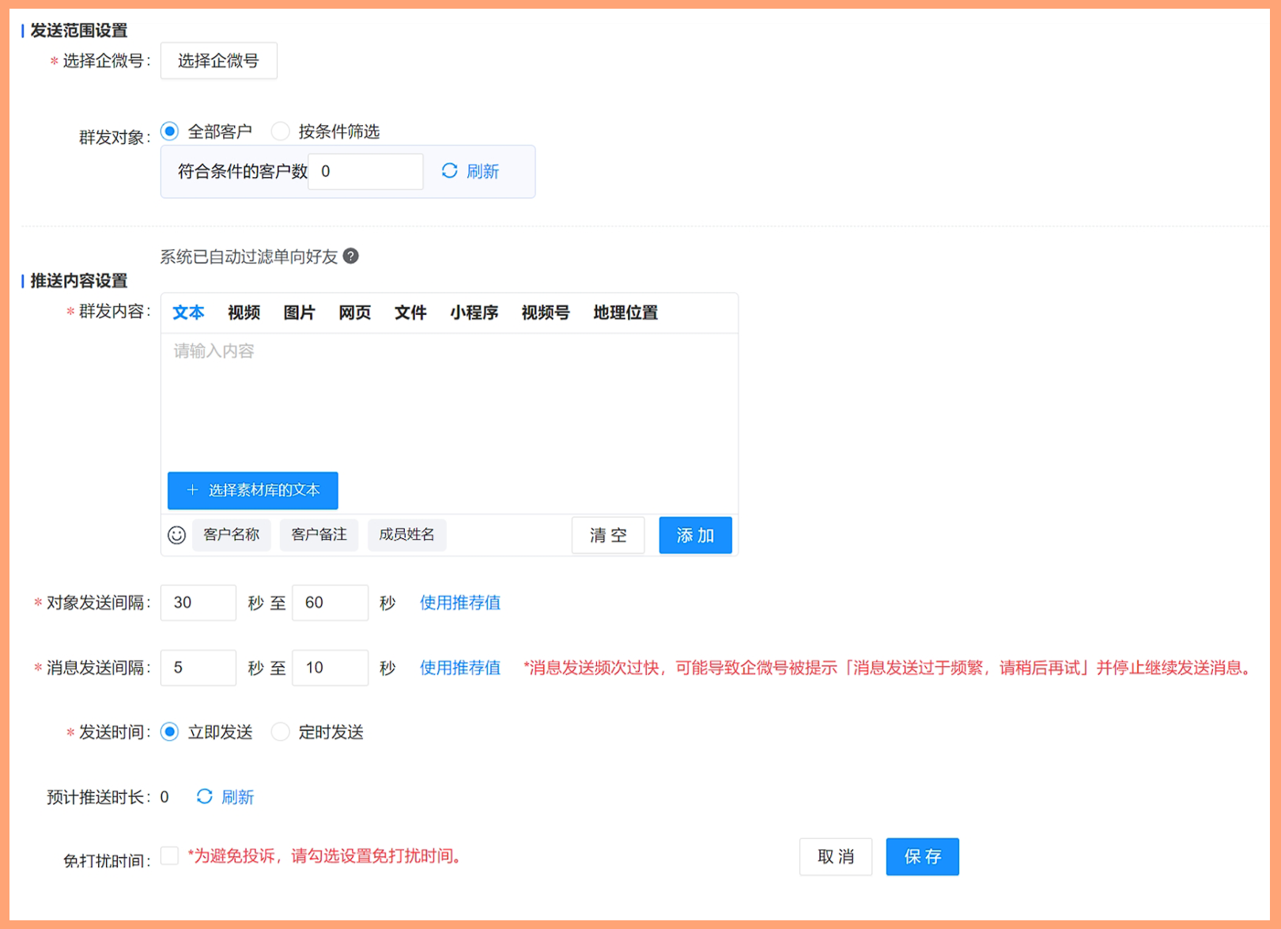Switch to the 图片 content tab
The height and width of the screenshot is (929, 1281).
(299, 313)
